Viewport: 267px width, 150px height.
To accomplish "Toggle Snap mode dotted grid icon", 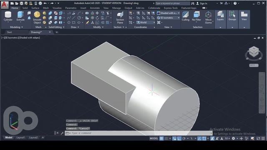I will (166, 138).
